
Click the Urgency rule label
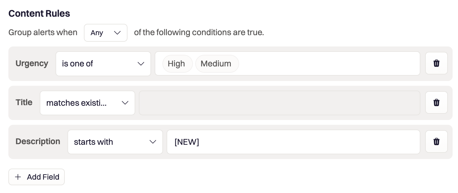(32, 63)
